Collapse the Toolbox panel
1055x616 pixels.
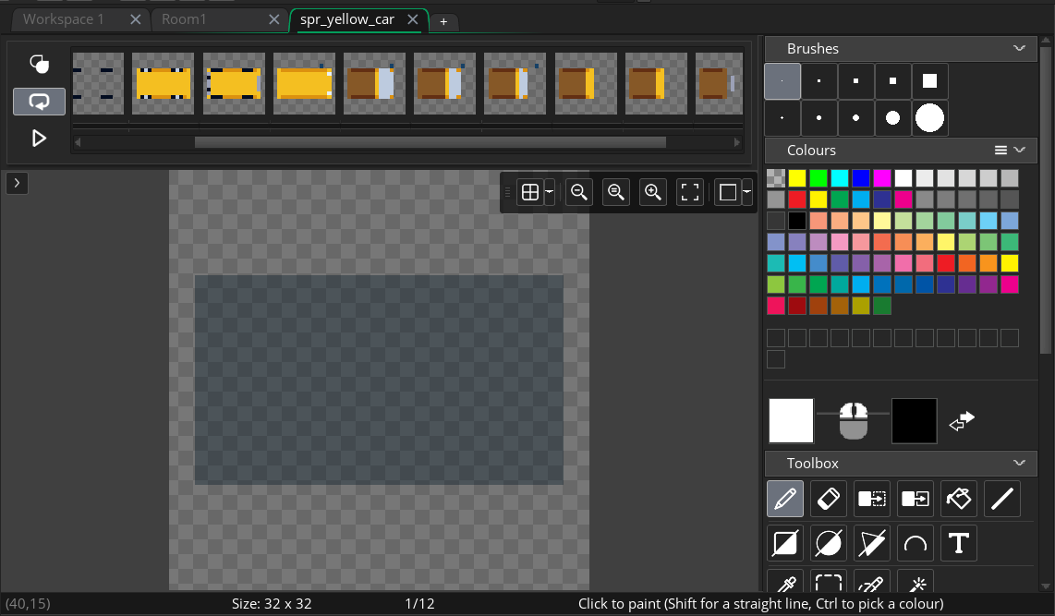[1019, 464]
